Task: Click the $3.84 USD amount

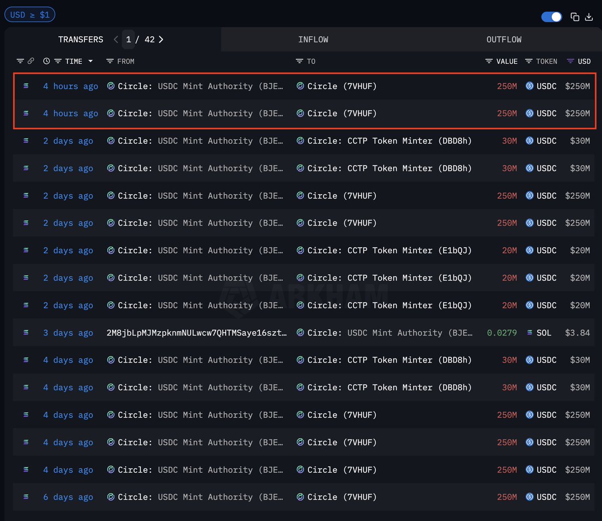Action: 577,333
